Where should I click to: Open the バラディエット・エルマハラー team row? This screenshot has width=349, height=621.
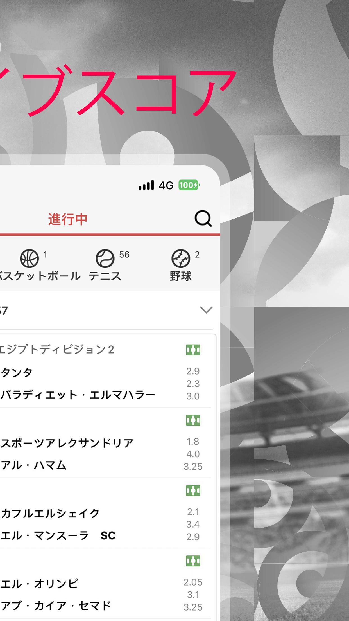[x=78, y=395]
